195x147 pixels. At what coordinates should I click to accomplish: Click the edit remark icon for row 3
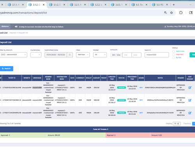(x=190, y=113)
